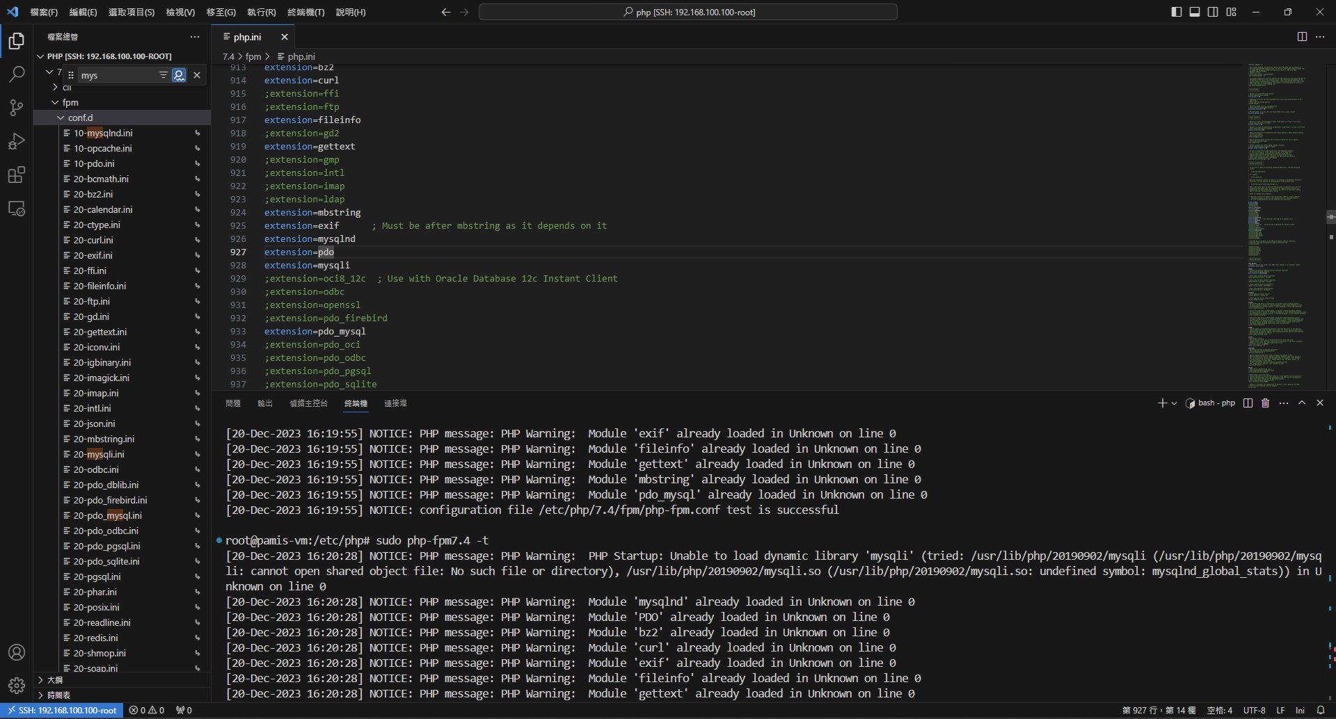Toggle primary side bar visibility
1336x719 pixels.
tap(1177, 12)
